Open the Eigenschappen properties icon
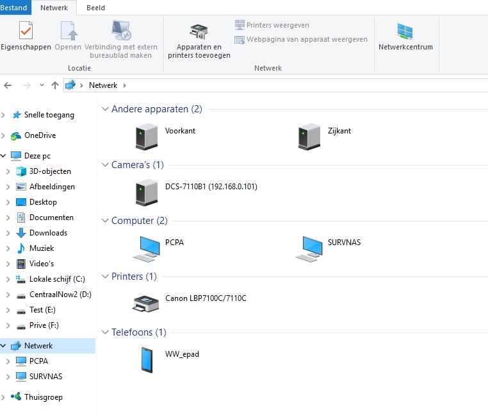 (x=26, y=31)
